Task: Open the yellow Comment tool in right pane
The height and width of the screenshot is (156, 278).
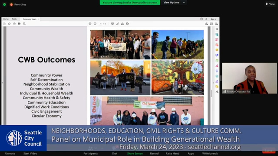Action: tap(217, 50)
